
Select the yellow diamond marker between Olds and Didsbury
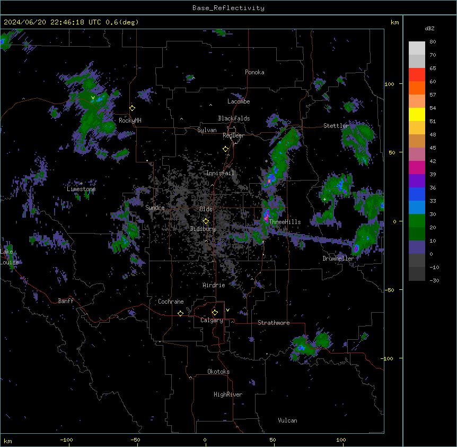click(206, 221)
